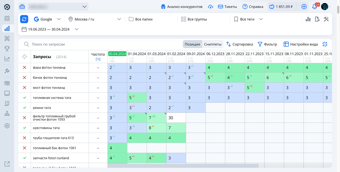Screen dimensions: 340x172
Task: Open notifications bell with 24 badge
Action: pos(315,6)
